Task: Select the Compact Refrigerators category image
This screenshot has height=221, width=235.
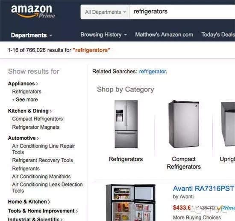Action: pos(184,124)
